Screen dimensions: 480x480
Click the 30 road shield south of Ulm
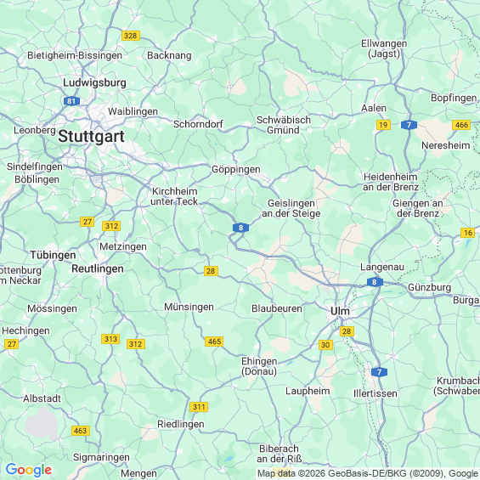point(325,345)
